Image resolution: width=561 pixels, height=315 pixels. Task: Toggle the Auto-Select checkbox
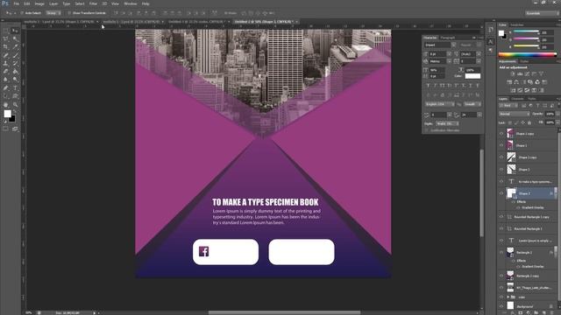click(x=22, y=13)
